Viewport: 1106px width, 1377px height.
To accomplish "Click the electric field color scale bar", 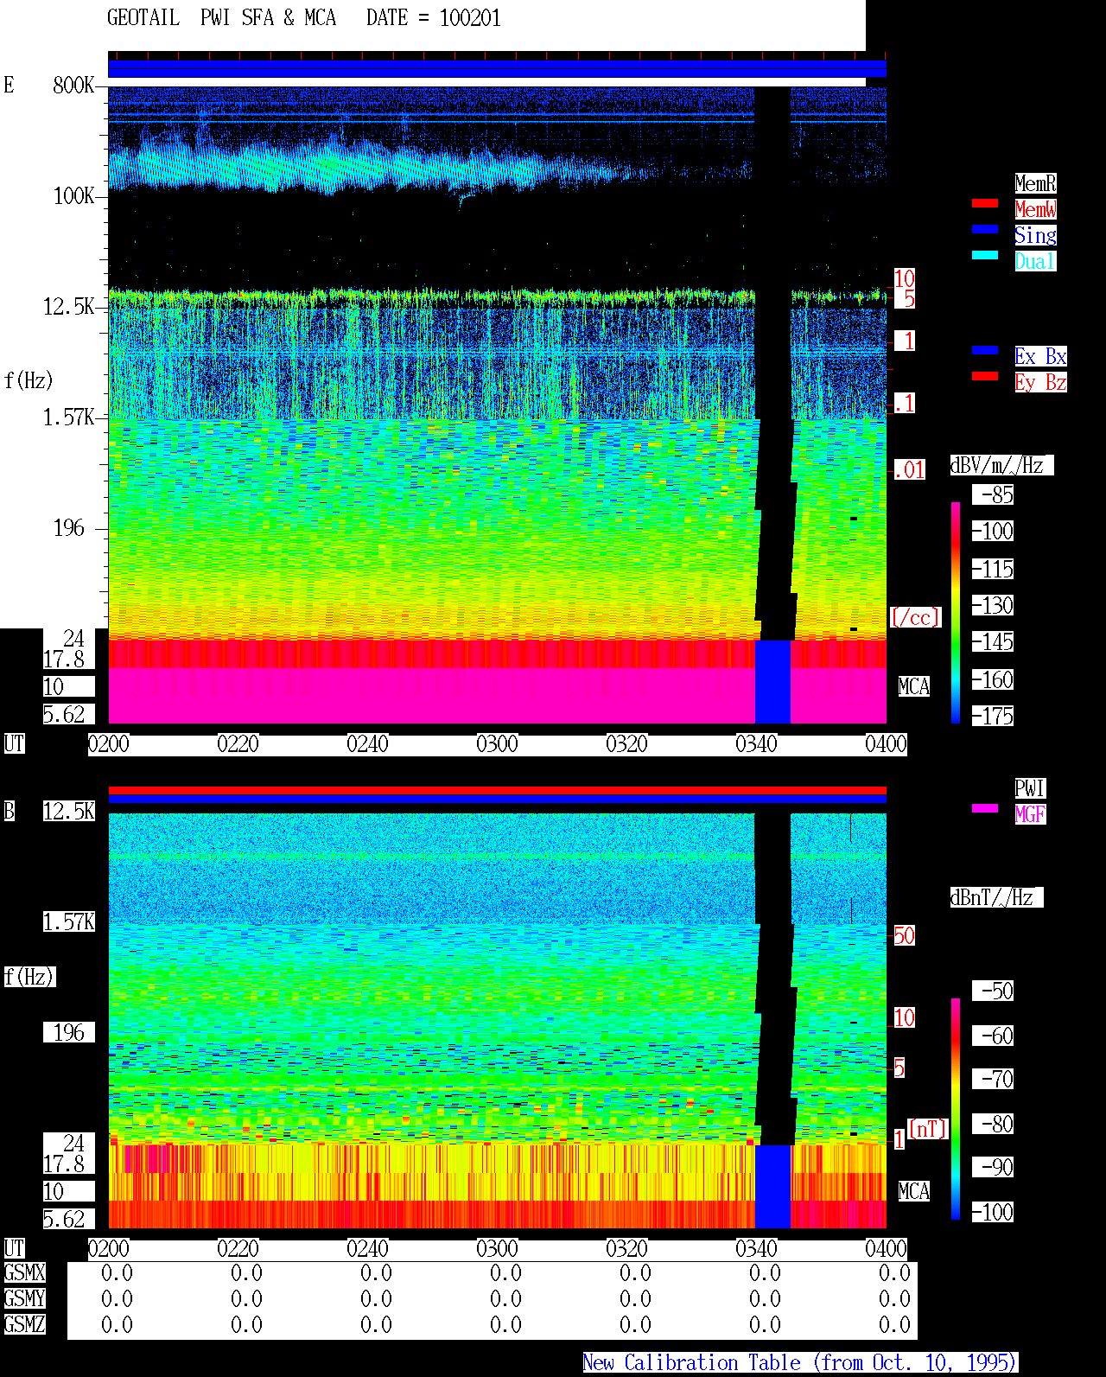I will (956, 612).
